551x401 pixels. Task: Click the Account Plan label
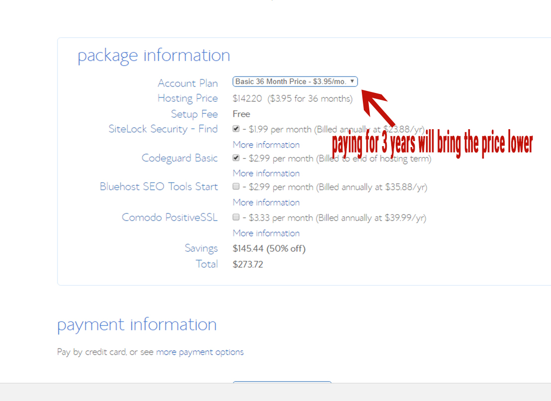coord(188,83)
